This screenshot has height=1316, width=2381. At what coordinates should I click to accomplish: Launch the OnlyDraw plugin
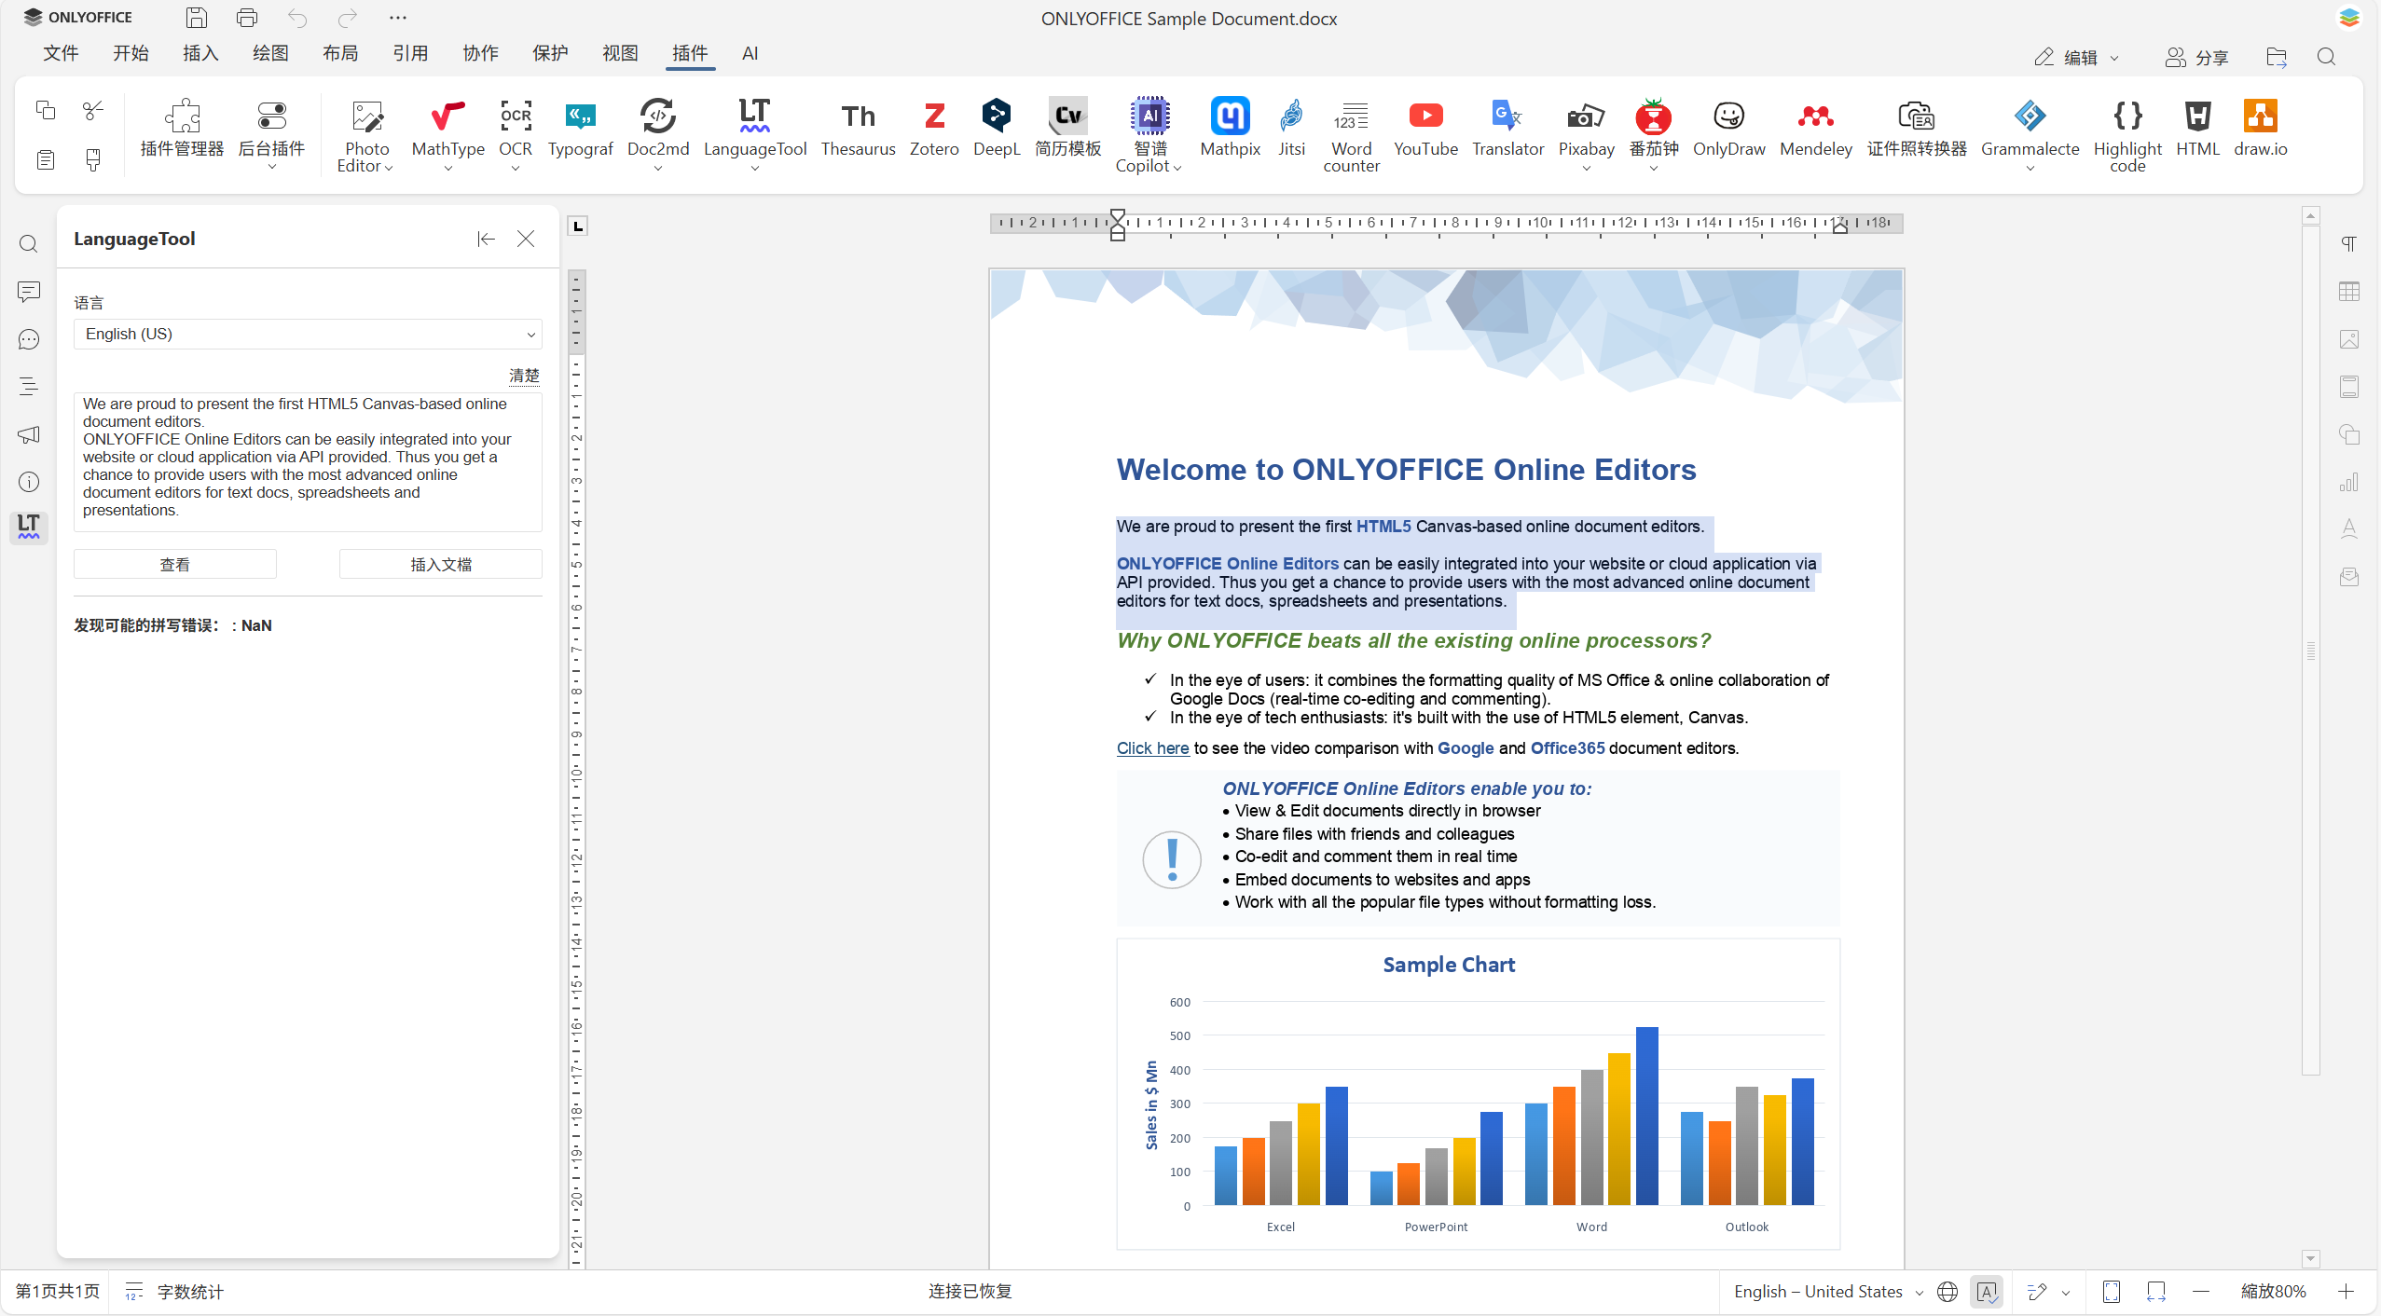(1728, 129)
